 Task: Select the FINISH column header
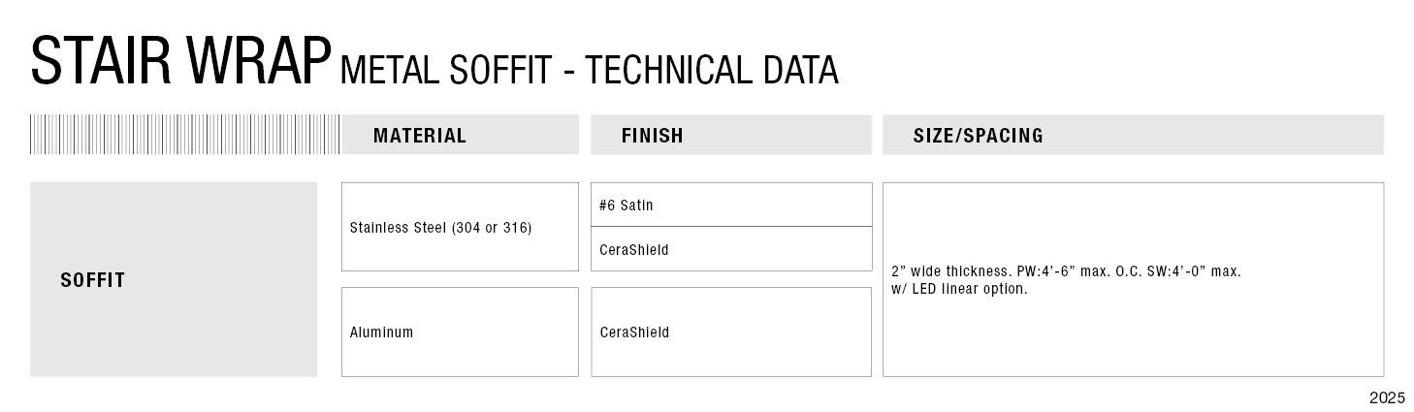[652, 136]
